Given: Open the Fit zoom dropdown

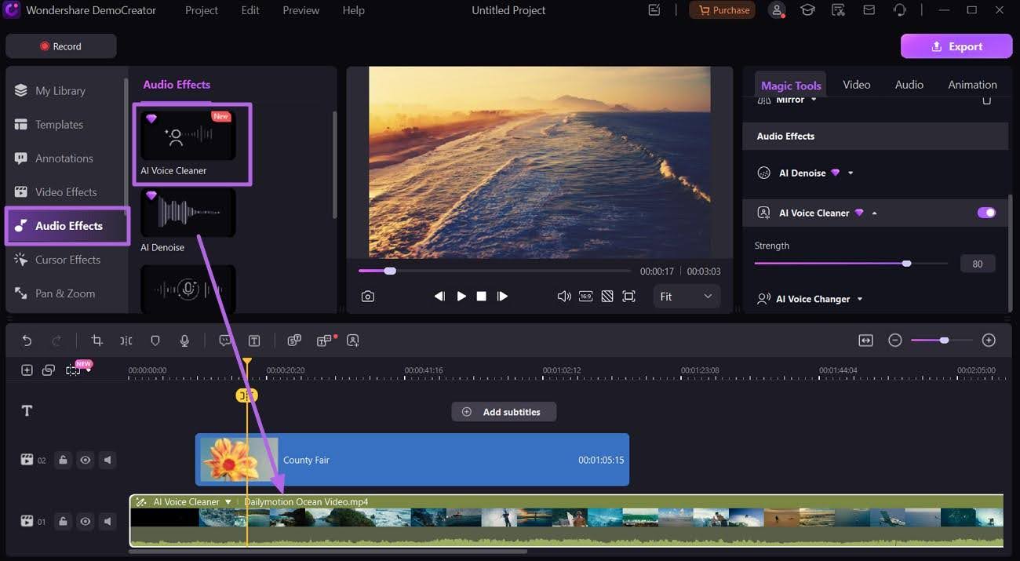Looking at the screenshot, I should [x=687, y=296].
